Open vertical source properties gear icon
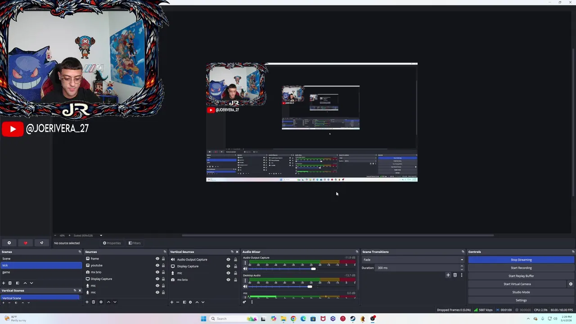 coord(190,302)
